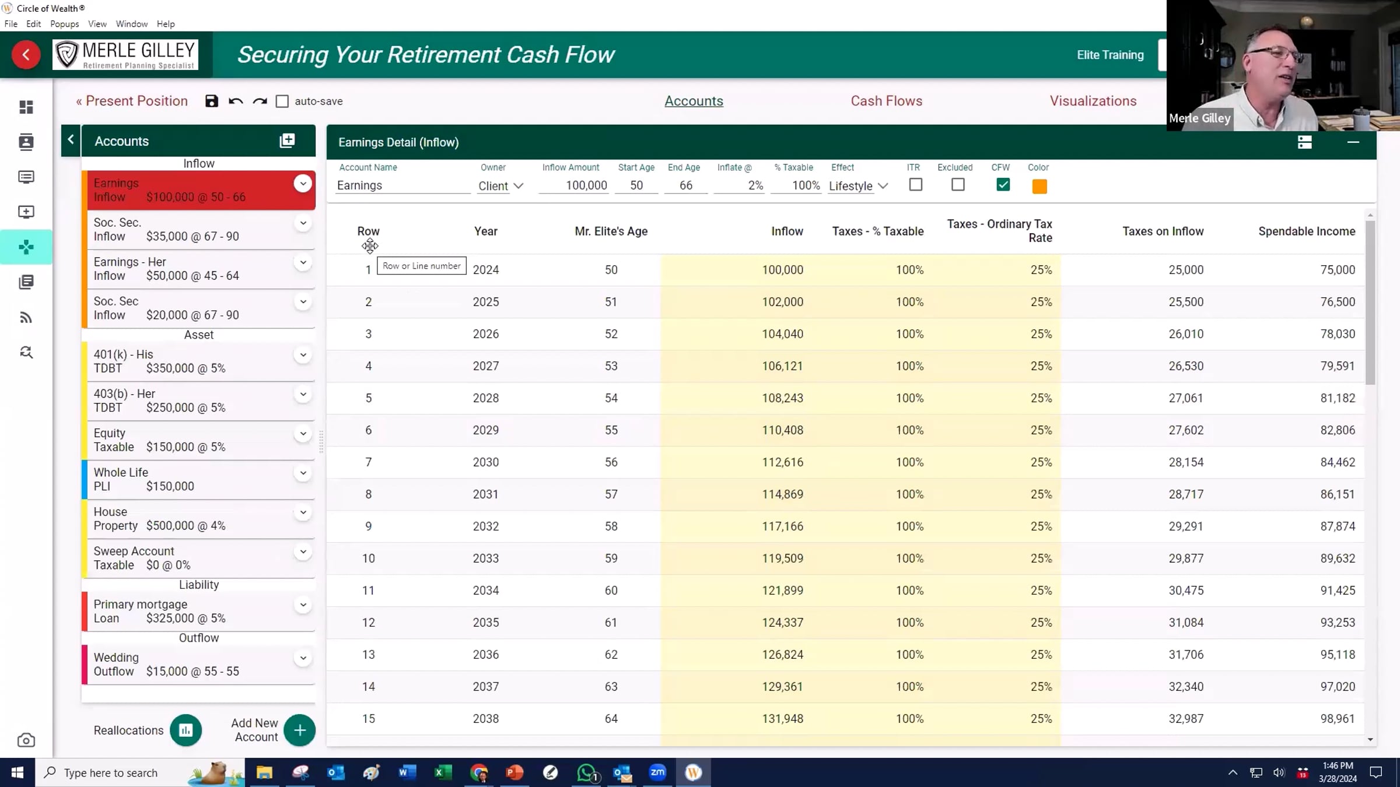Image resolution: width=1400 pixels, height=787 pixels.
Task: Enable the auto-save checkbox
Action: click(x=282, y=101)
